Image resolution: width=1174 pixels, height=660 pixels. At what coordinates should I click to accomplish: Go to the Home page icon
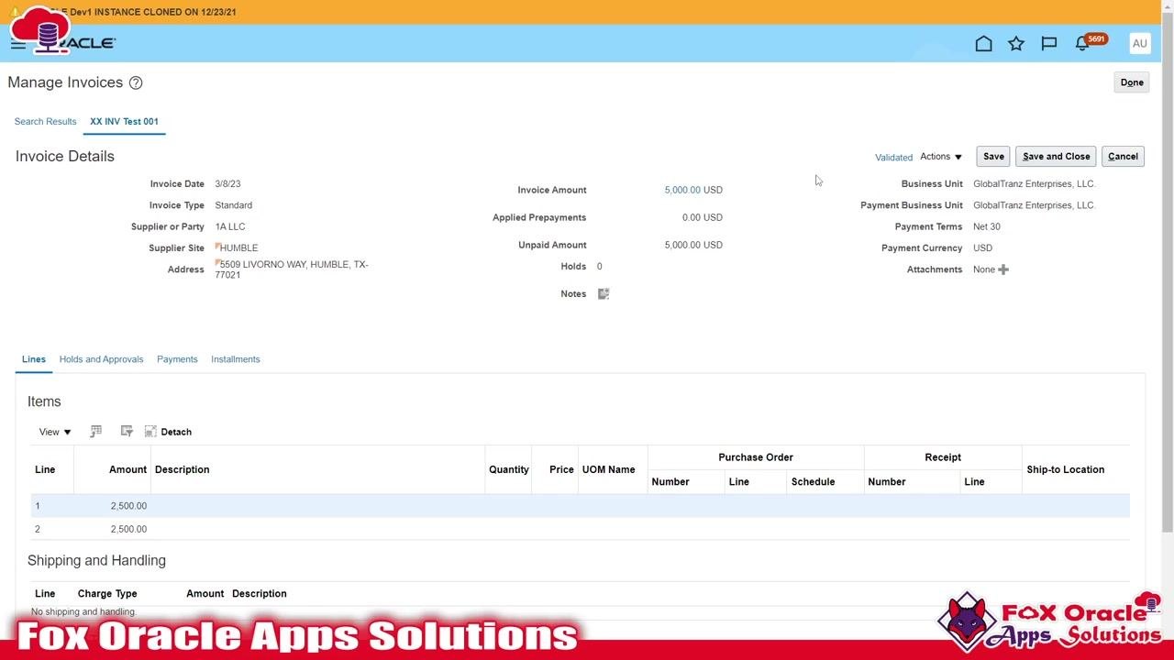(x=983, y=43)
